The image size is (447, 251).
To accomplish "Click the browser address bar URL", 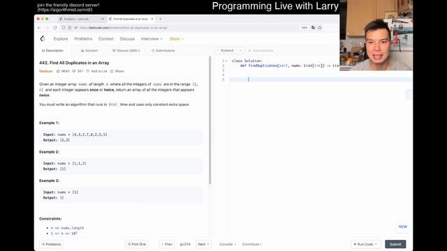I will click(x=124, y=28).
